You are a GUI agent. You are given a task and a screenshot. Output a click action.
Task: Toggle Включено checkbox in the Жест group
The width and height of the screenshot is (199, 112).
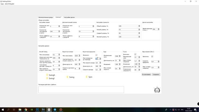[152, 57]
